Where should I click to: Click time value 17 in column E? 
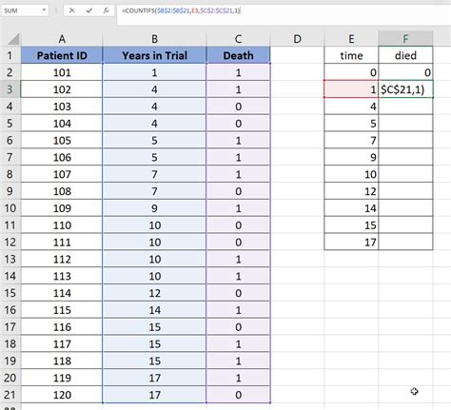click(351, 243)
